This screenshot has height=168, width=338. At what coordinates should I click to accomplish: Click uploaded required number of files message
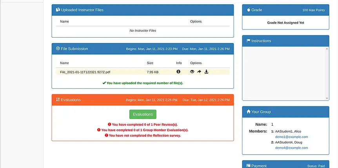pyautogui.click(x=145, y=83)
